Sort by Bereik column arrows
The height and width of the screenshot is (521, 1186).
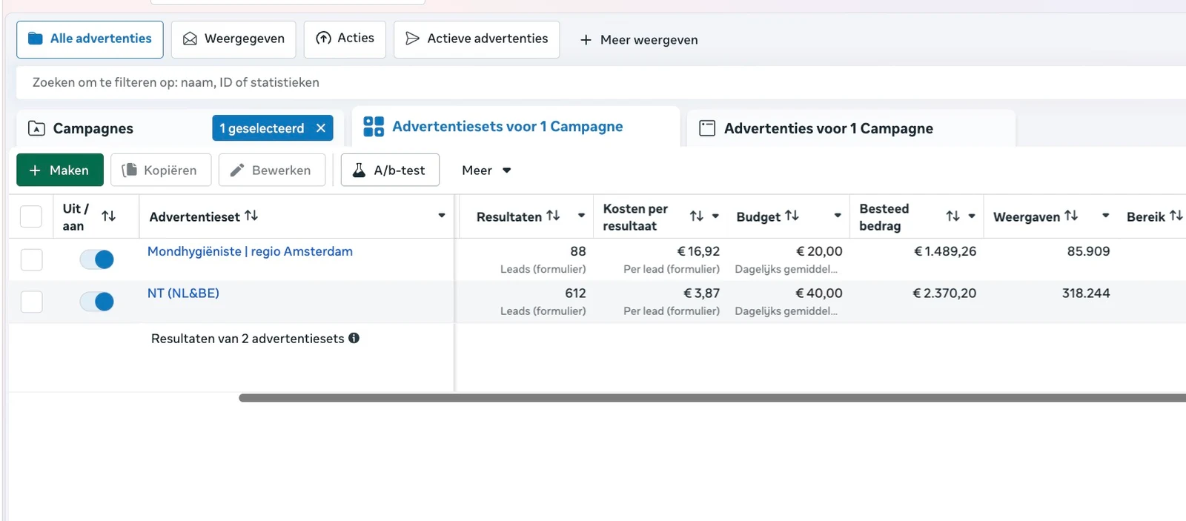tap(1176, 215)
